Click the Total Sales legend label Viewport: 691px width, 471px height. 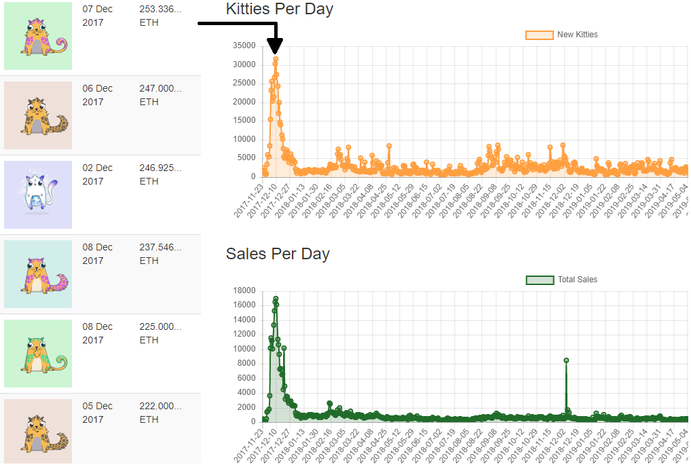577,280
